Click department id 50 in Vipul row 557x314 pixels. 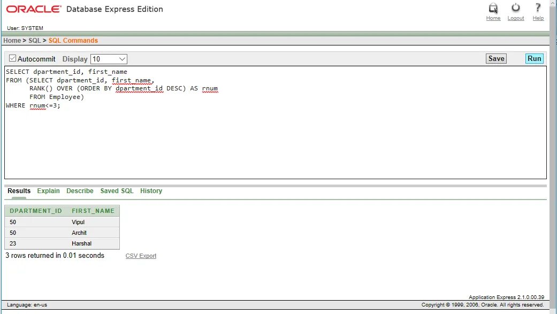point(13,222)
